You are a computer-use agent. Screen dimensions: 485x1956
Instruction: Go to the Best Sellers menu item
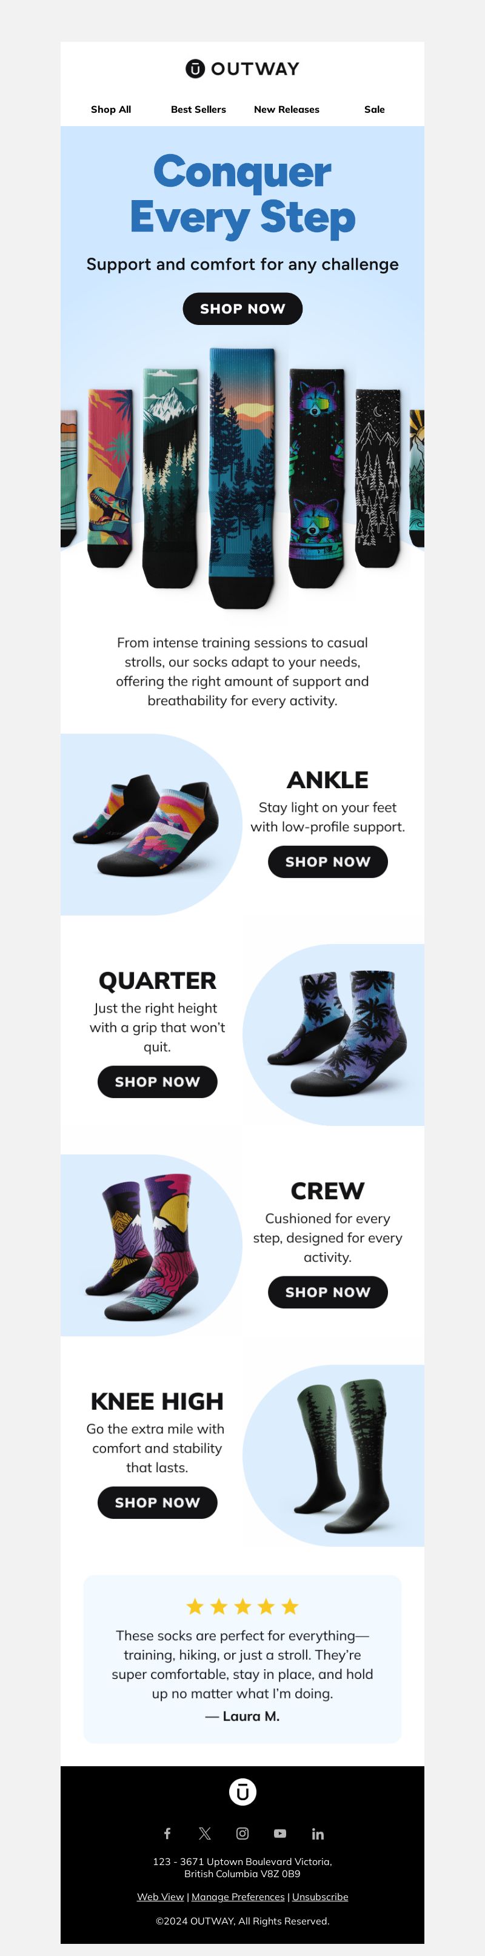(198, 109)
